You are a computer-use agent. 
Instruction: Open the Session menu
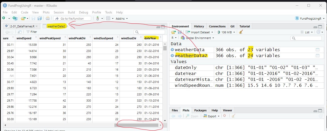pyautogui.click(x=59, y=12)
